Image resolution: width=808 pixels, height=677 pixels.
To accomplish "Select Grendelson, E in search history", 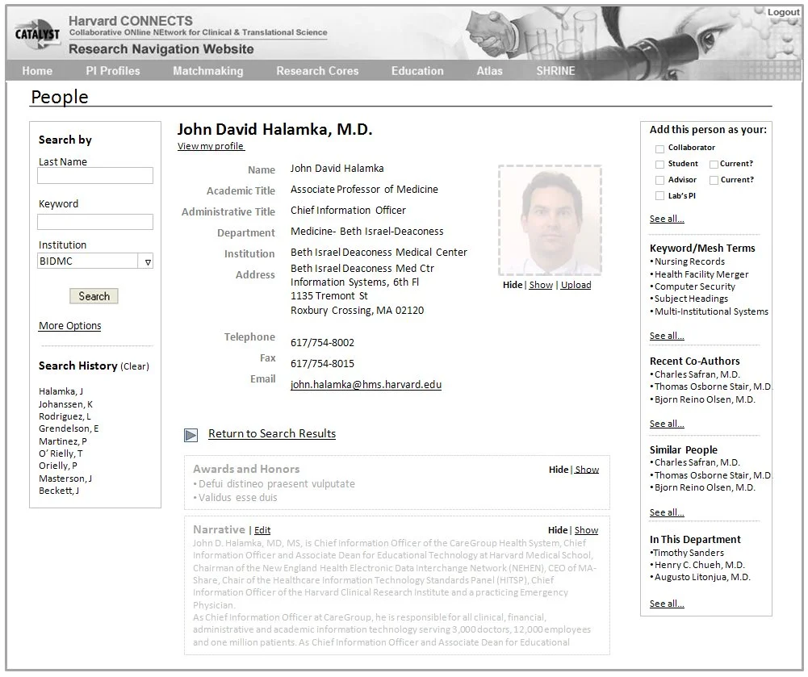I will click(69, 428).
